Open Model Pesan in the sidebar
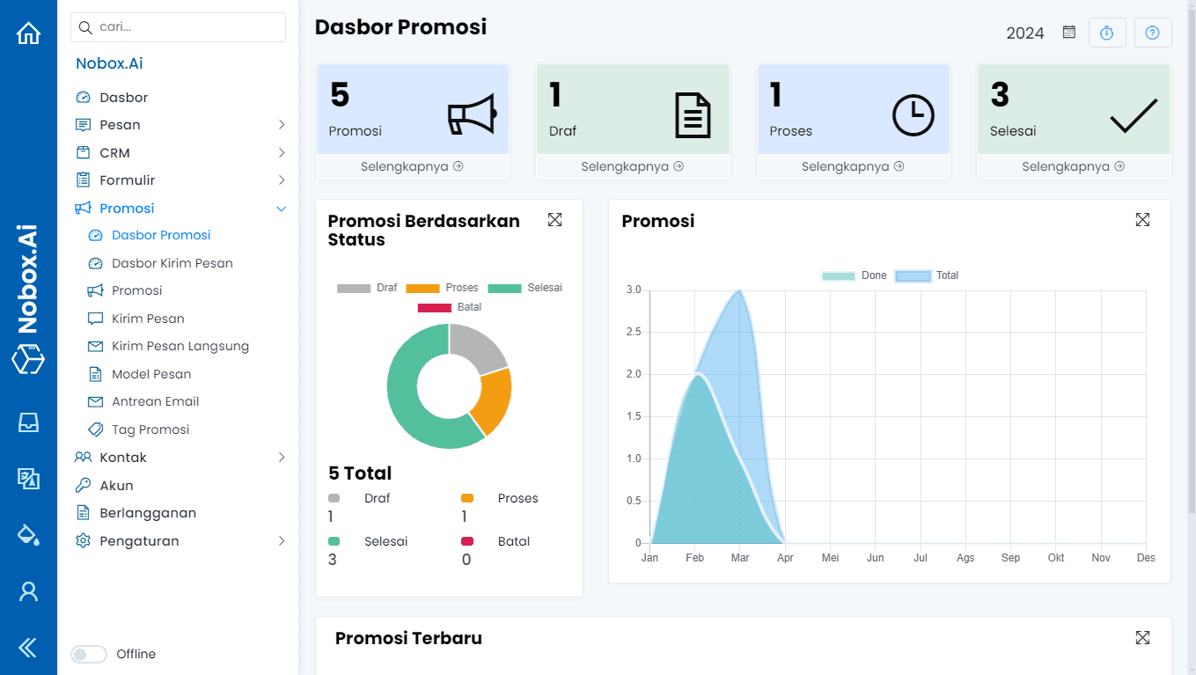The image size is (1196, 675). click(151, 374)
